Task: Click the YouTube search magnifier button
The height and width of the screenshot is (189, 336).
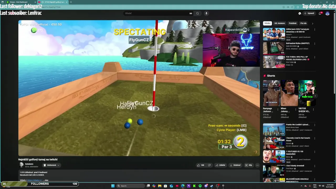Action: pyautogui.click(x=197, y=13)
